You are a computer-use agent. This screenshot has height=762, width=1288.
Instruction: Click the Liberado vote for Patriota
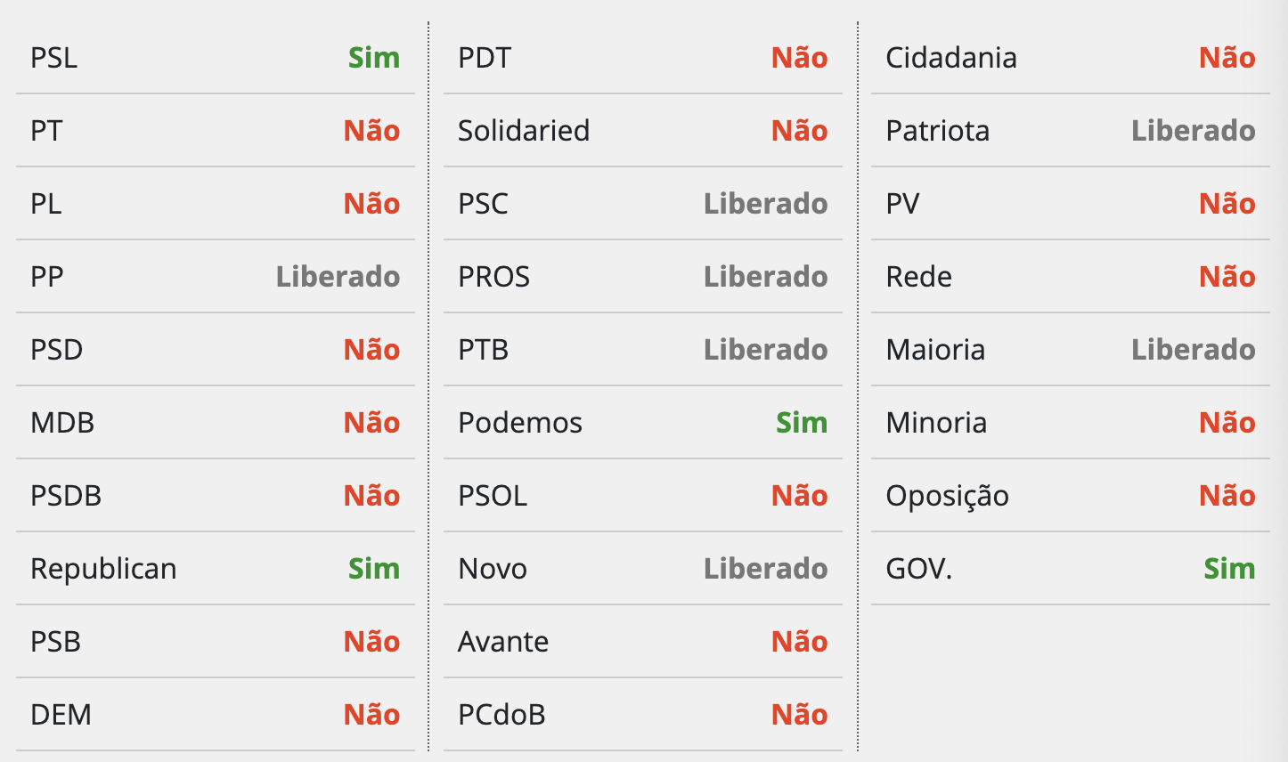(1193, 131)
